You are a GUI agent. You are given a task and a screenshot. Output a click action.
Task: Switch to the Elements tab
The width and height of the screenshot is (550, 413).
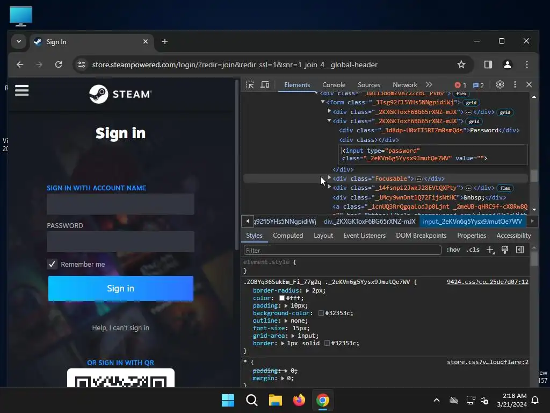[x=297, y=85]
